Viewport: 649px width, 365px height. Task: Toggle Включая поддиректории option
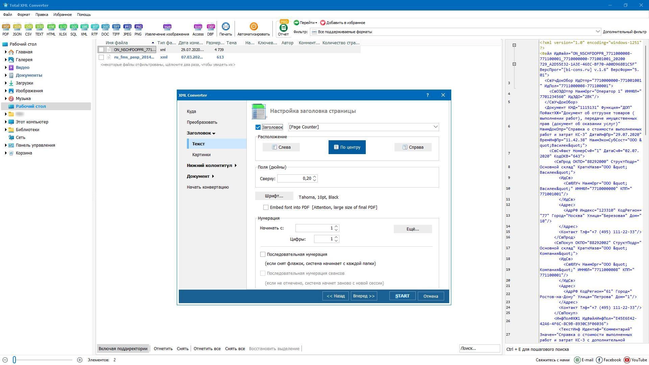point(123,348)
